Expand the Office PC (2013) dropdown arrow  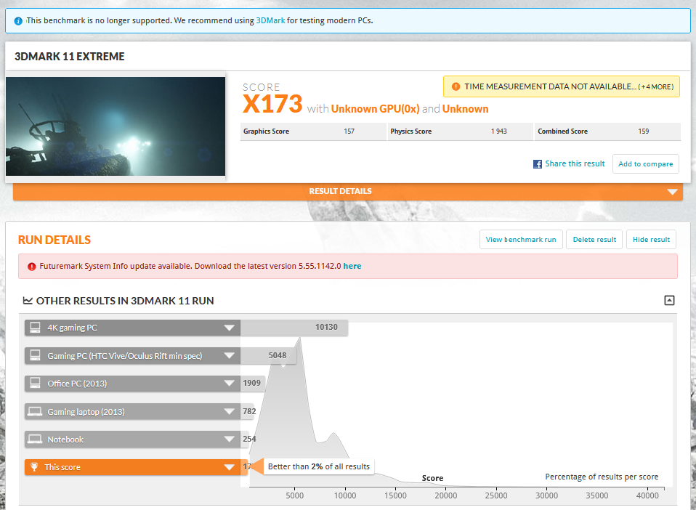229,383
